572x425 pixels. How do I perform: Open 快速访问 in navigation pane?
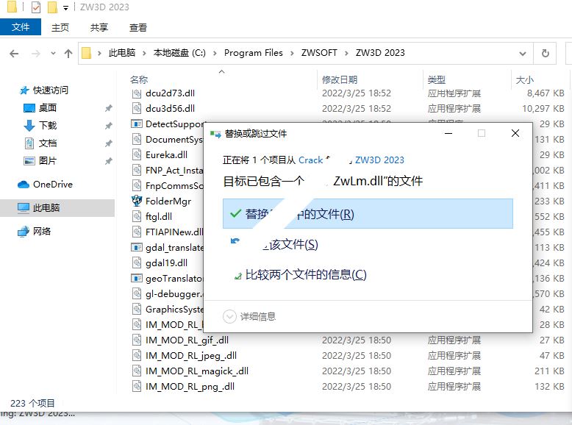point(50,90)
